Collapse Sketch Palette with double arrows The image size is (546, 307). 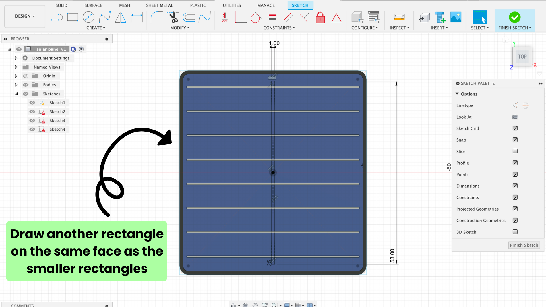pyautogui.click(x=540, y=83)
